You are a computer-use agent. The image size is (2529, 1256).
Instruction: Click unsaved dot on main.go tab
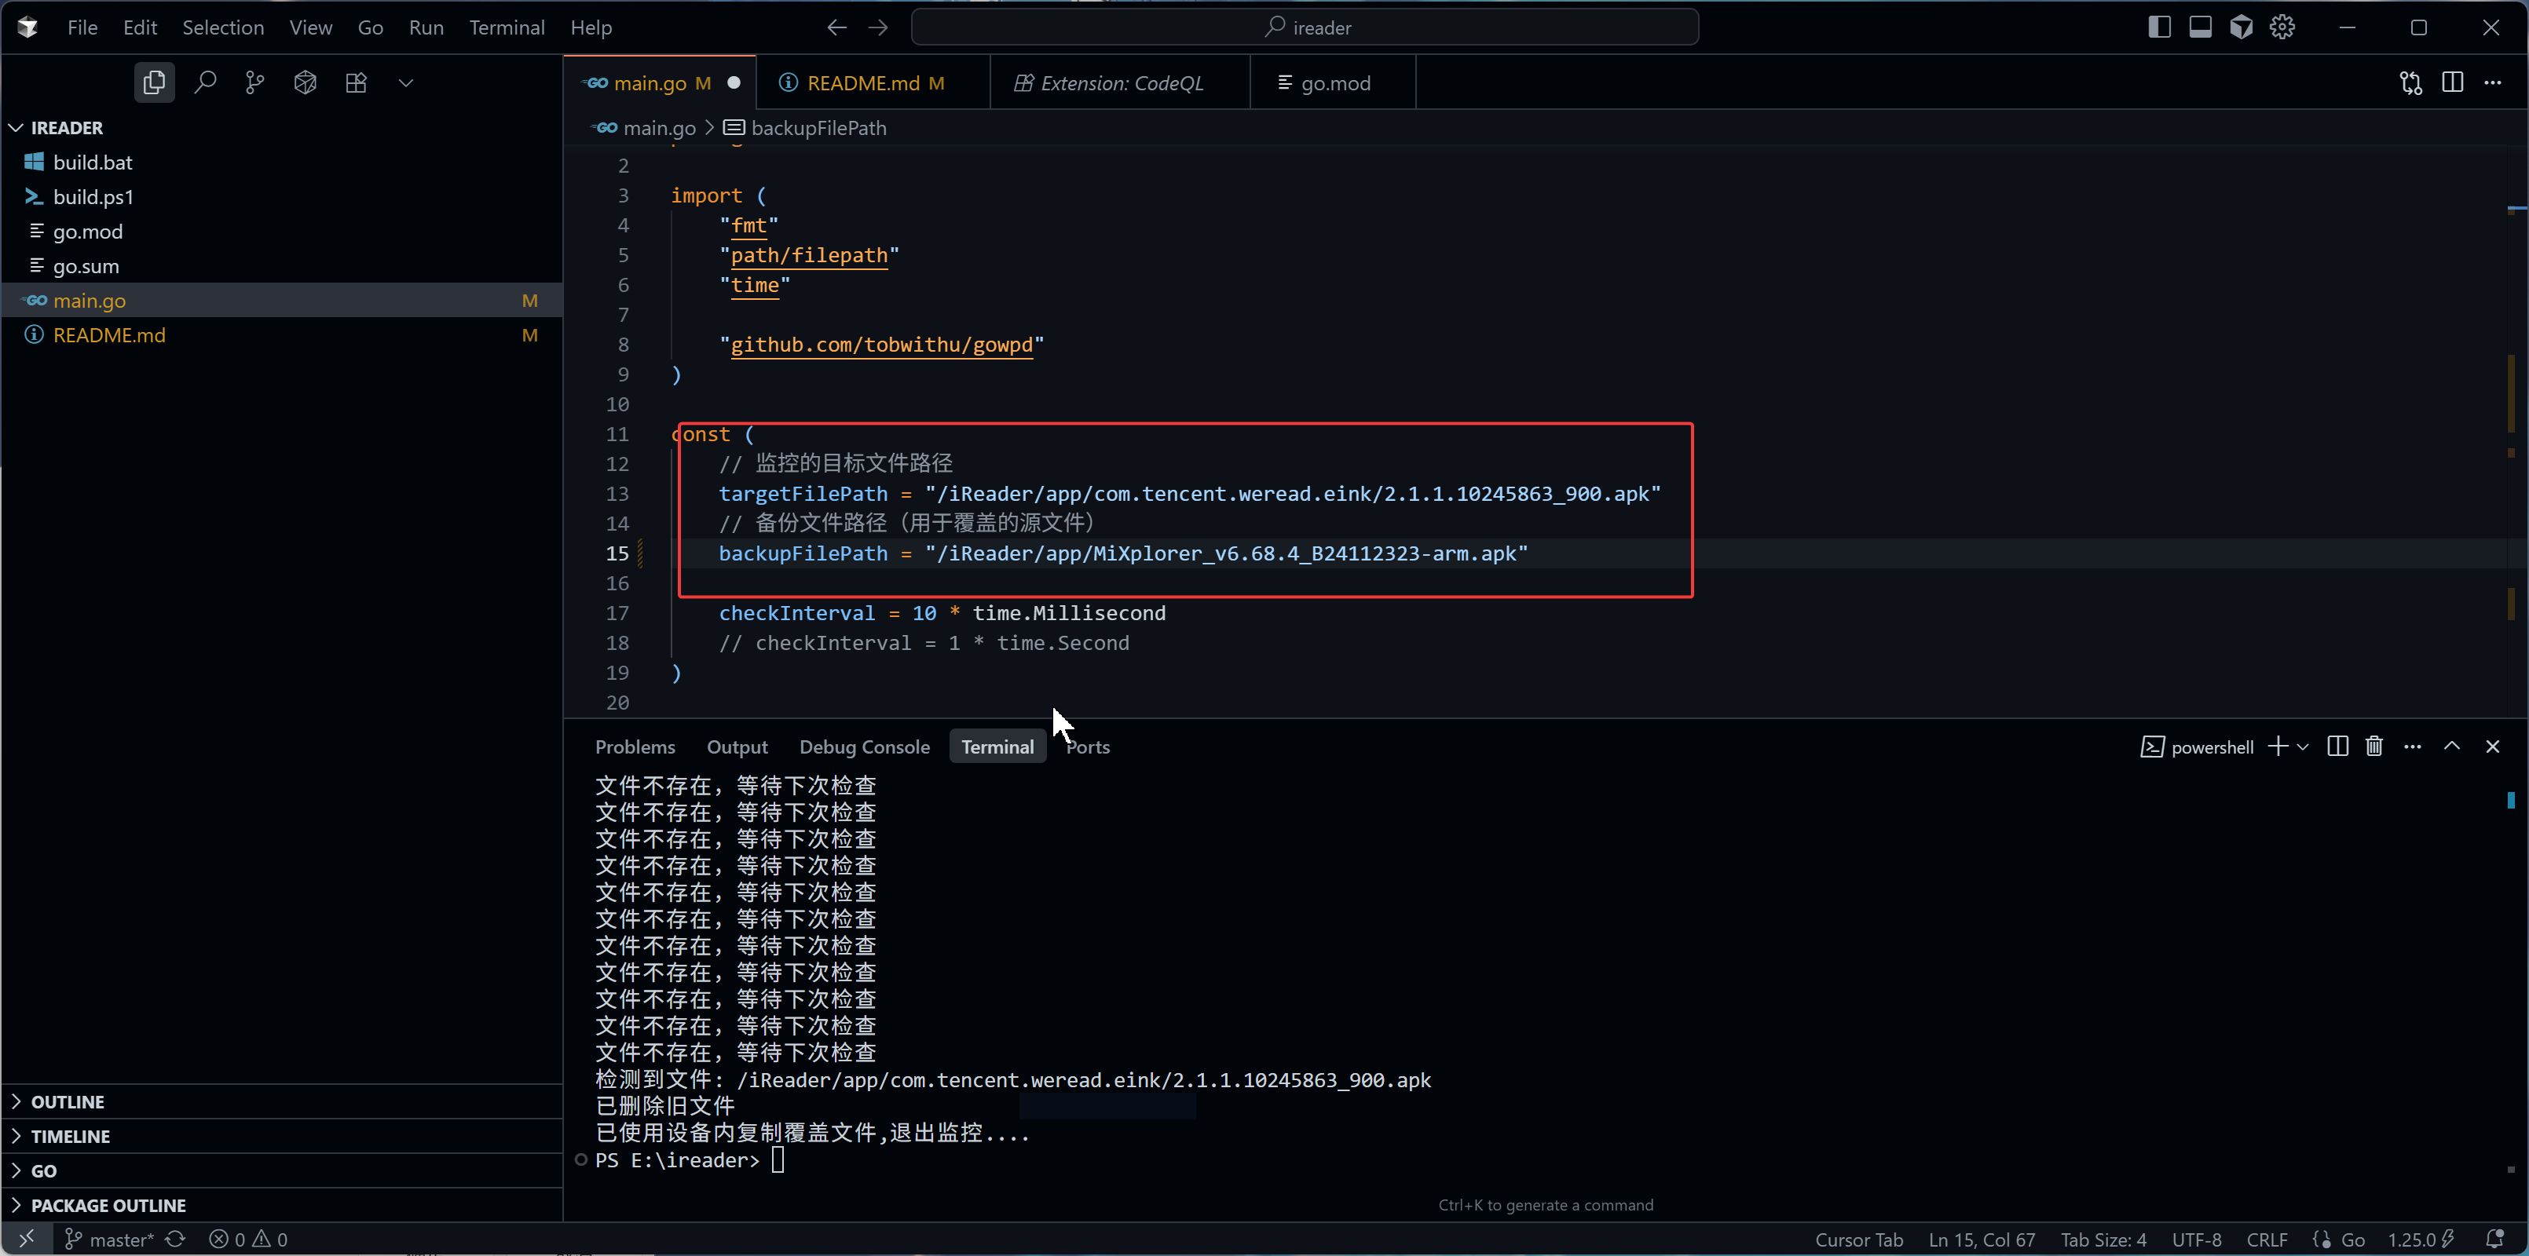click(x=734, y=82)
